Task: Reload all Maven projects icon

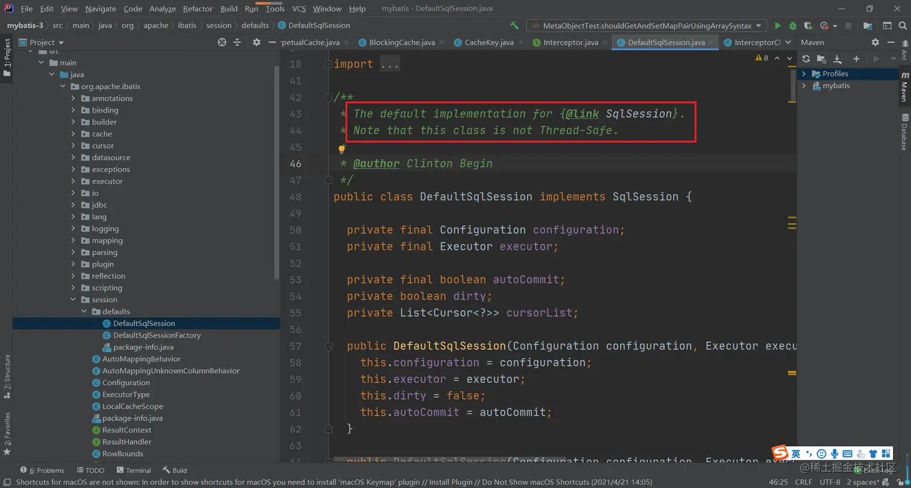Action: 806,58
